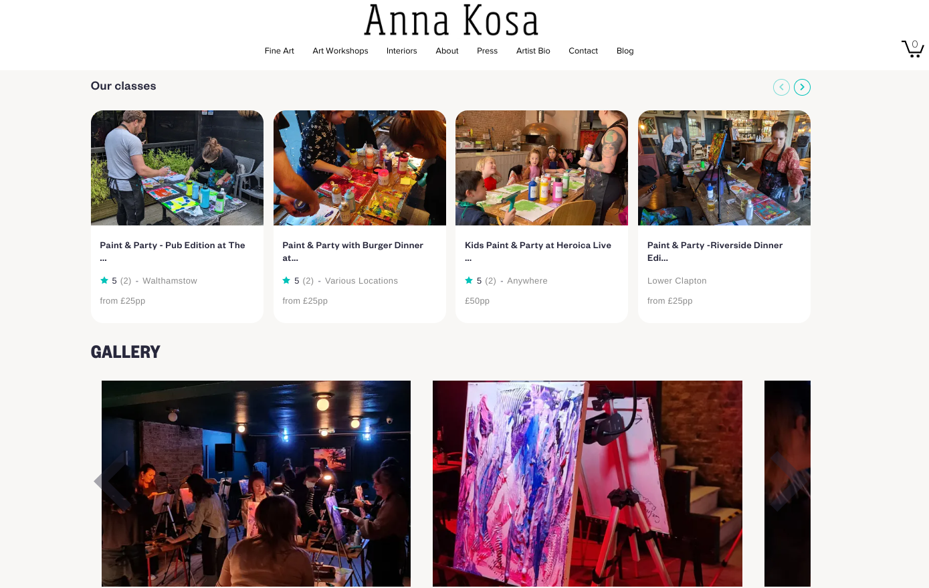
Task: Click the star rating on Kids Paint card
Action: 481,281
